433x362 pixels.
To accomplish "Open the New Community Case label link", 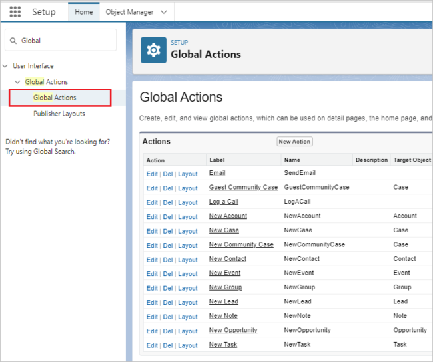I will point(241,244).
